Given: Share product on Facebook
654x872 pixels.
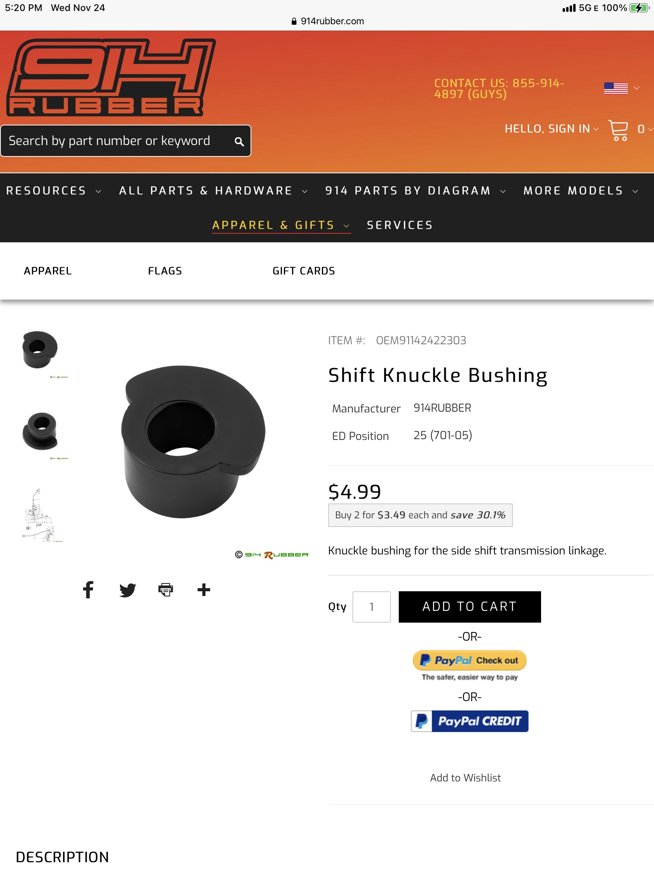Looking at the screenshot, I should [x=88, y=590].
